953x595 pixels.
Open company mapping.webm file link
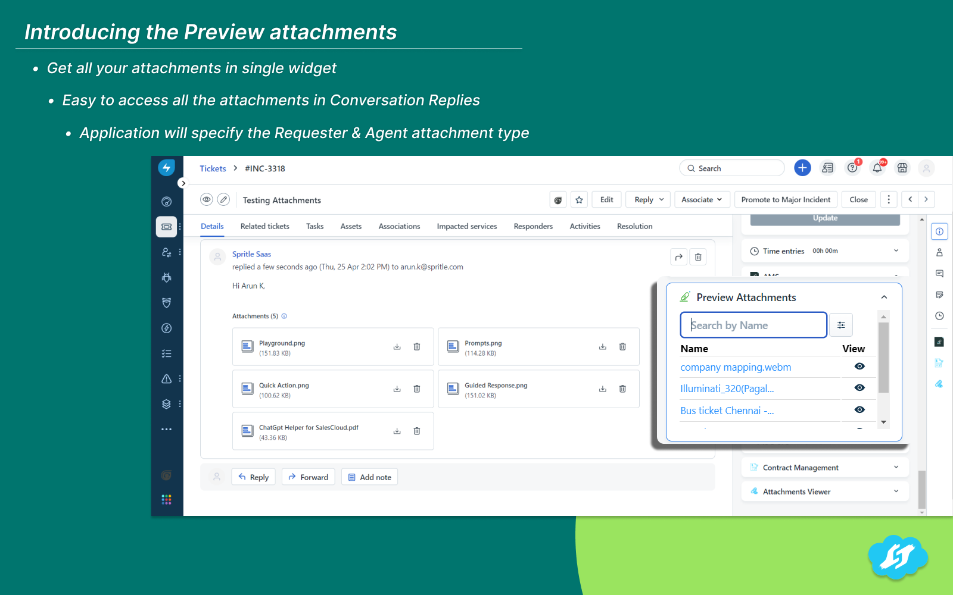coord(736,367)
